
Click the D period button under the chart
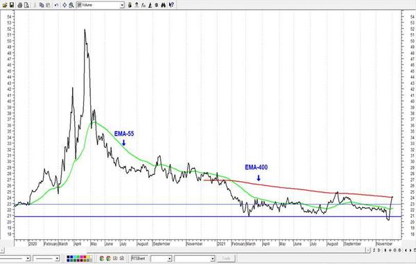379,250
